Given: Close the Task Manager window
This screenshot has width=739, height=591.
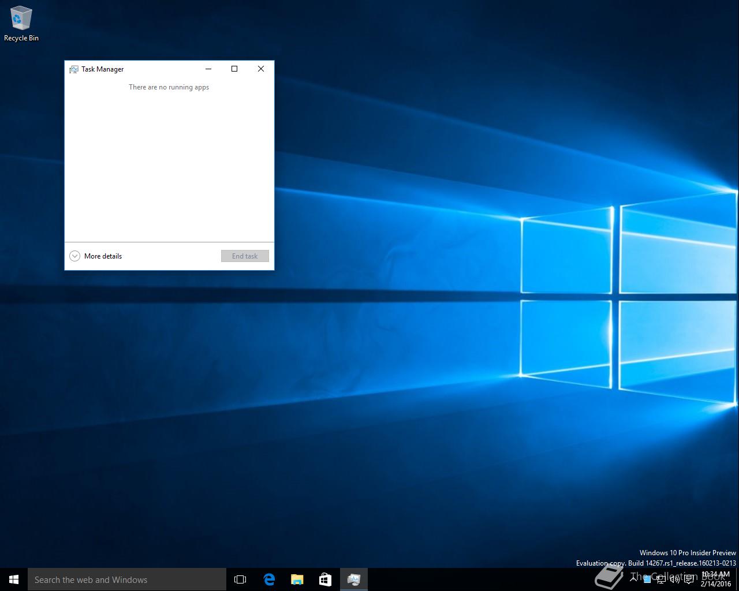Looking at the screenshot, I should tap(261, 69).
